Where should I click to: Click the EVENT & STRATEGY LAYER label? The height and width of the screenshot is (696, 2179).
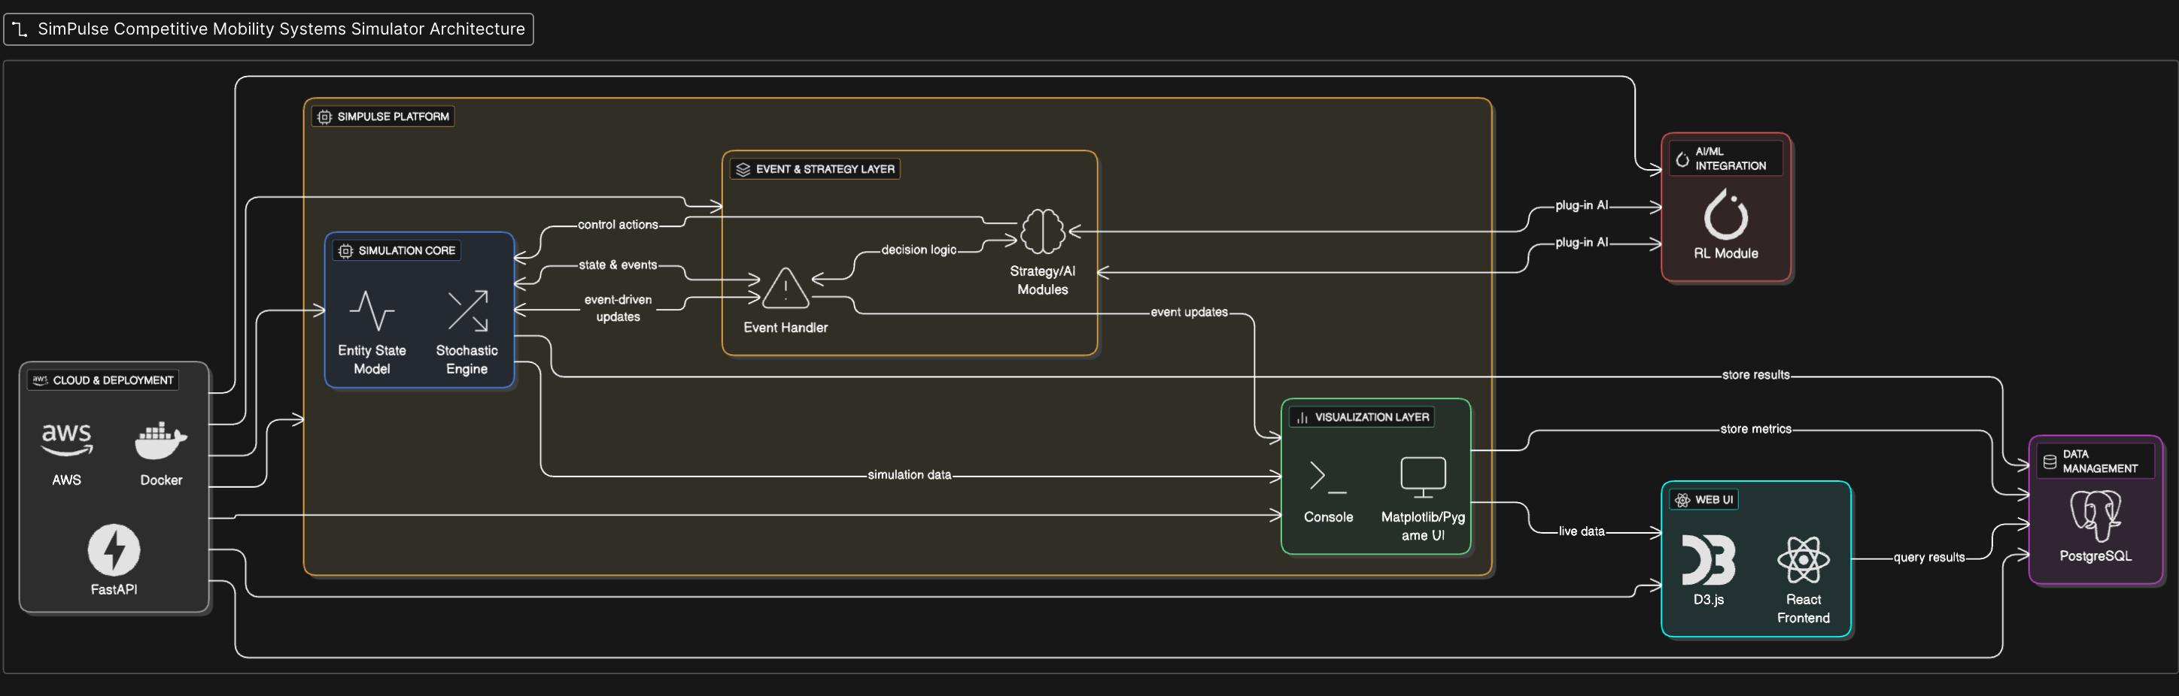click(x=825, y=169)
